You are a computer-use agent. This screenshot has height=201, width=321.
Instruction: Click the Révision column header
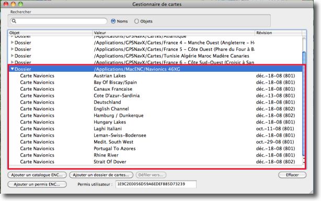click(x=279, y=33)
